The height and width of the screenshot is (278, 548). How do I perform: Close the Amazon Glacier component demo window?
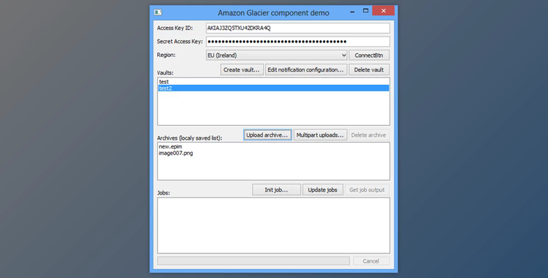[384, 11]
